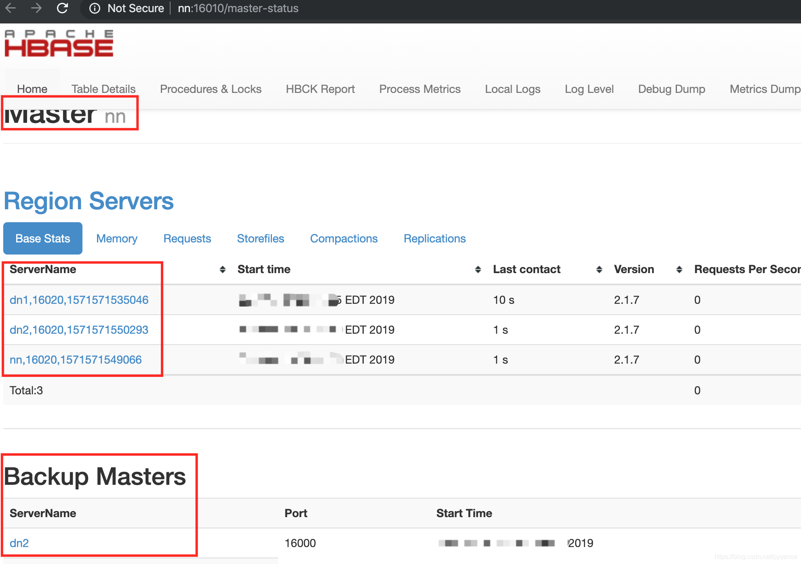Viewport: 801px width, 564px height.
Task: Open Debug Dump page
Action: pyautogui.click(x=672, y=89)
